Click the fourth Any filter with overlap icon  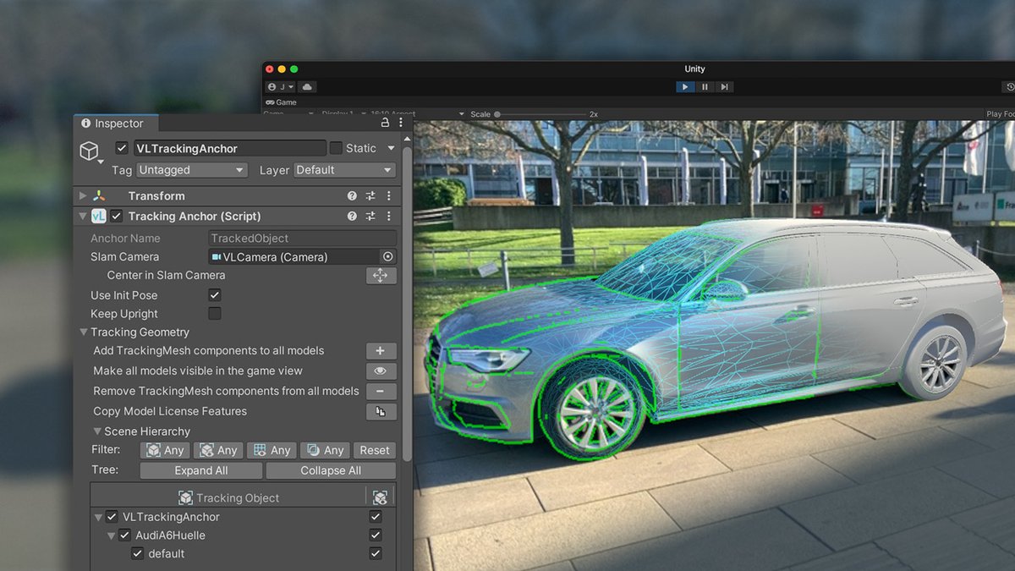pyautogui.click(x=326, y=450)
